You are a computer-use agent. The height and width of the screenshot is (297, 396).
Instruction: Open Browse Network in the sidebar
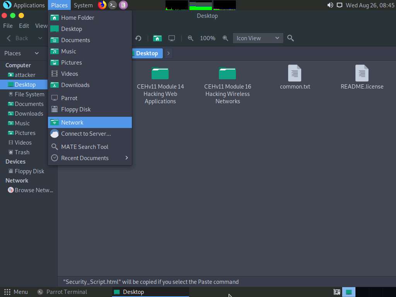31,190
